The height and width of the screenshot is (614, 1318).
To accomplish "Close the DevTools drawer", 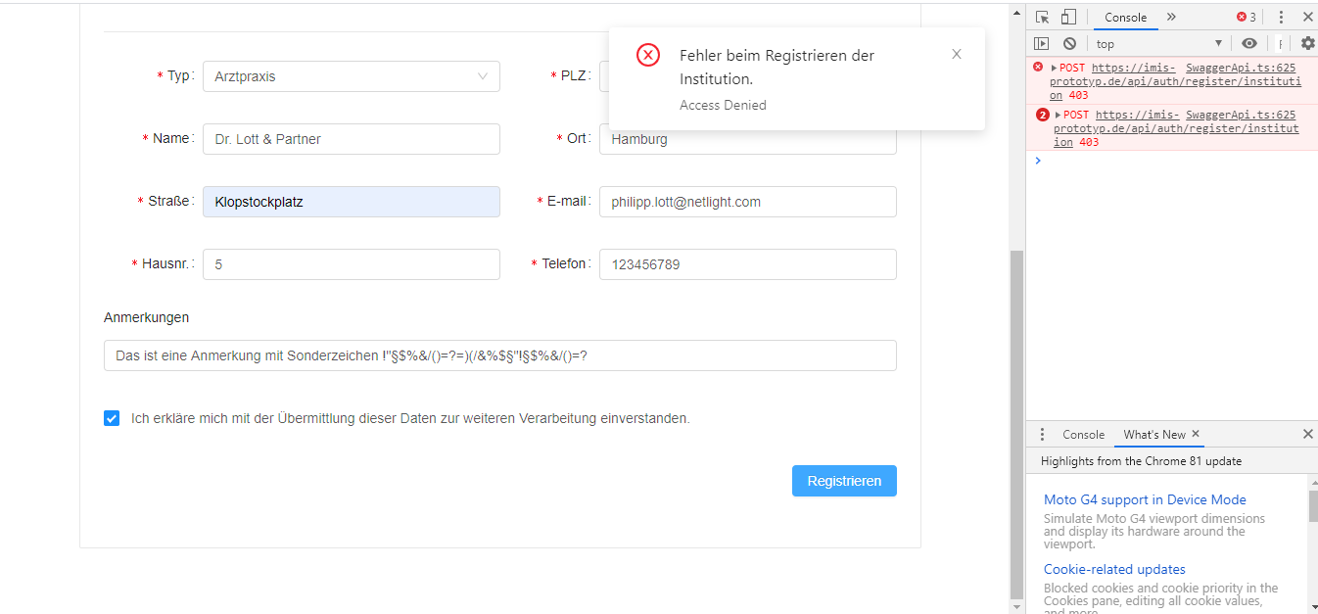I will click(1307, 434).
